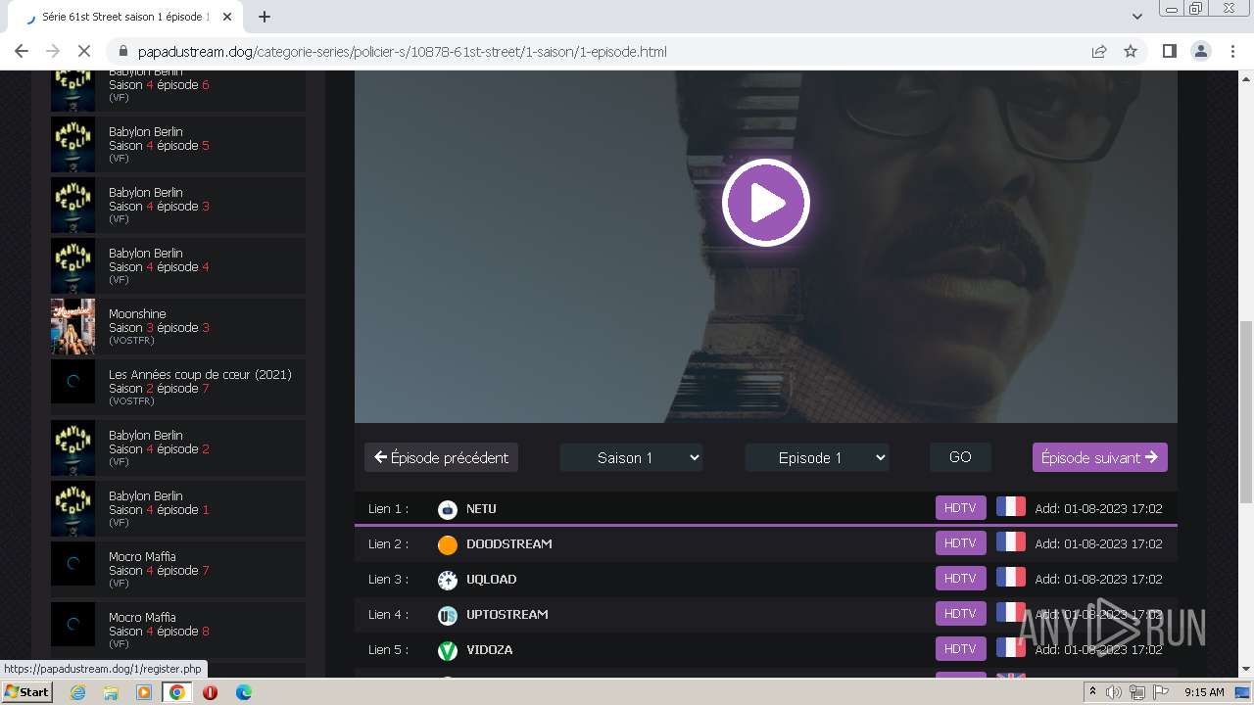Click the Chrome taskbar icon
Screen dimensions: 1254x705
177,692
